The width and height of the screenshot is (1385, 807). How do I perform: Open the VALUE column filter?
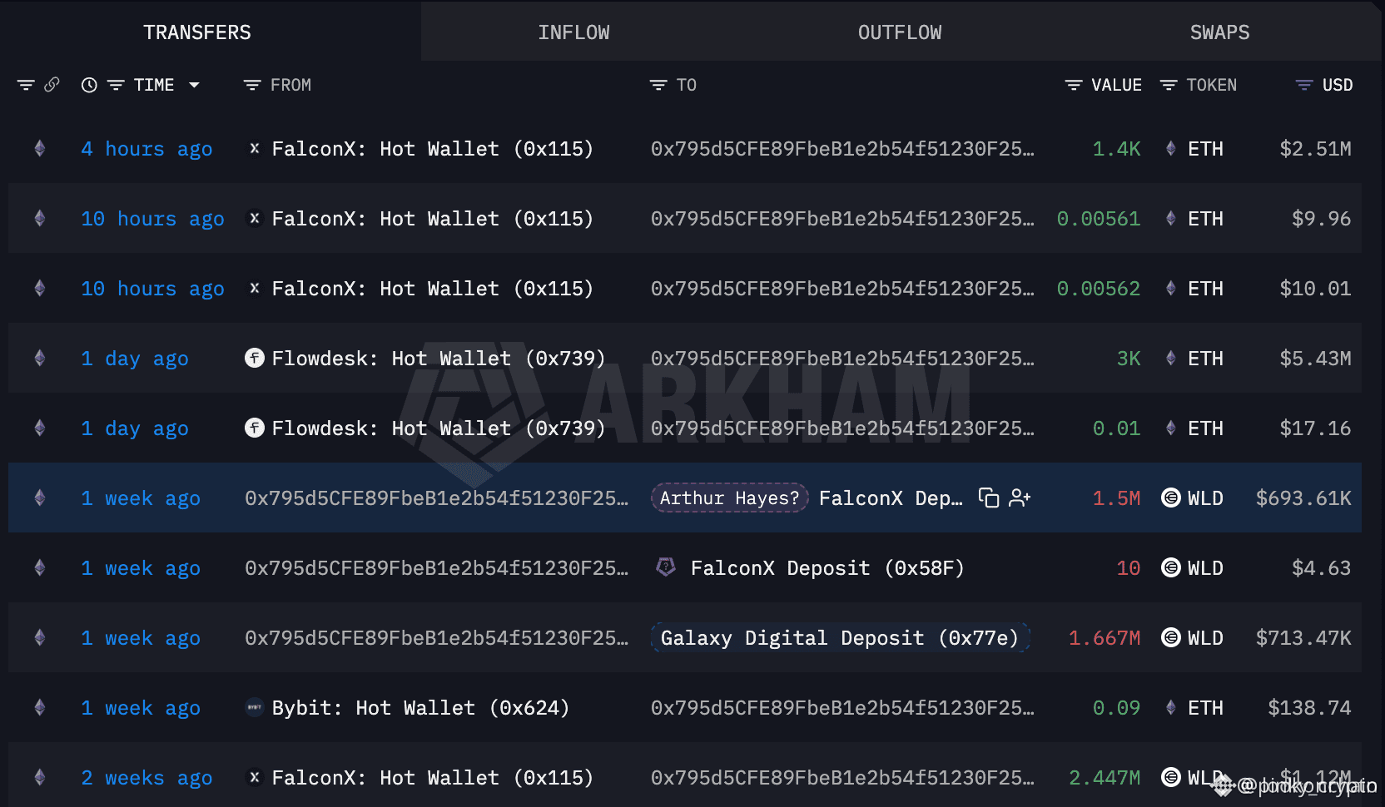point(1073,85)
